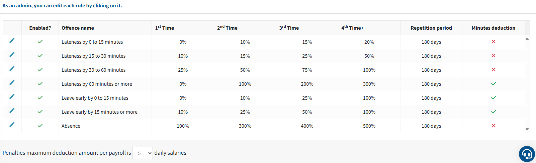This screenshot has width=536, height=163.
Task: Edit the Leave early by 0 to 15 minutes rule
Action: click(x=12, y=97)
